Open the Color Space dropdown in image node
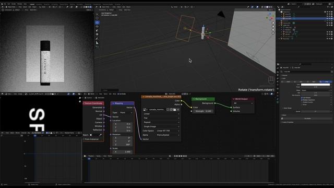The height and width of the screenshot is (188, 334). pyautogui.click(x=168, y=131)
